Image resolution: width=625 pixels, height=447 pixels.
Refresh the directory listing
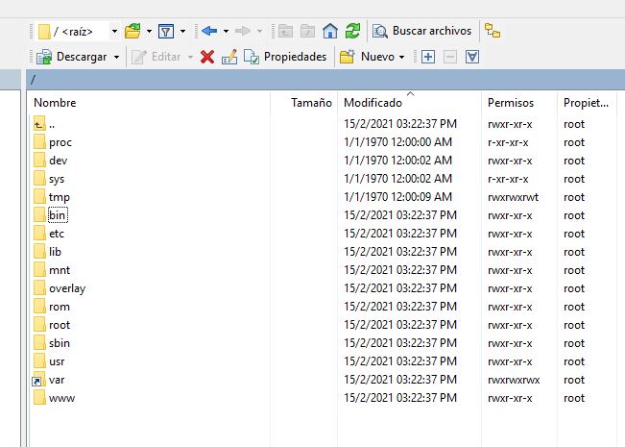pos(352,31)
